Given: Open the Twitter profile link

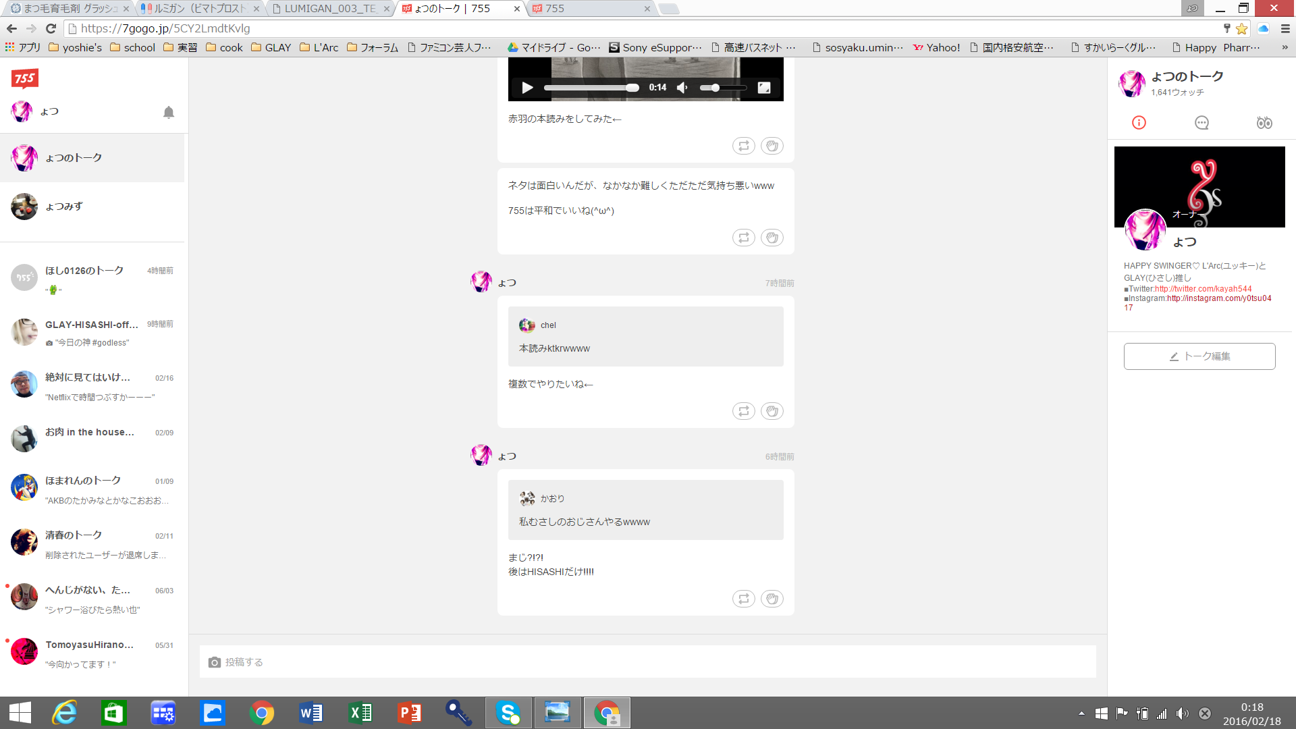Looking at the screenshot, I should (x=1203, y=289).
